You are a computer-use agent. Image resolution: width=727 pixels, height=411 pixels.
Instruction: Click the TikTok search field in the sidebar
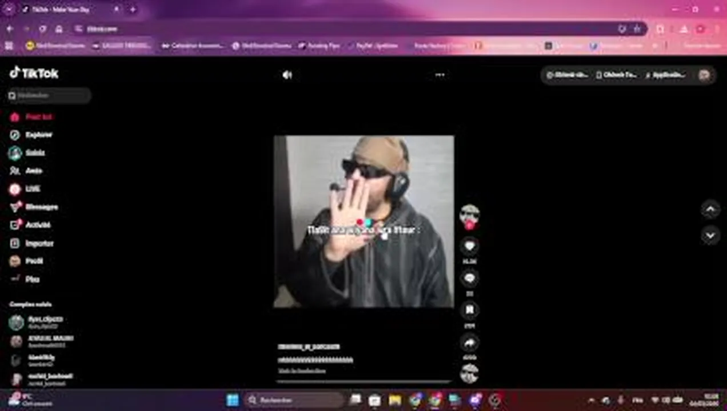tap(49, 95)
